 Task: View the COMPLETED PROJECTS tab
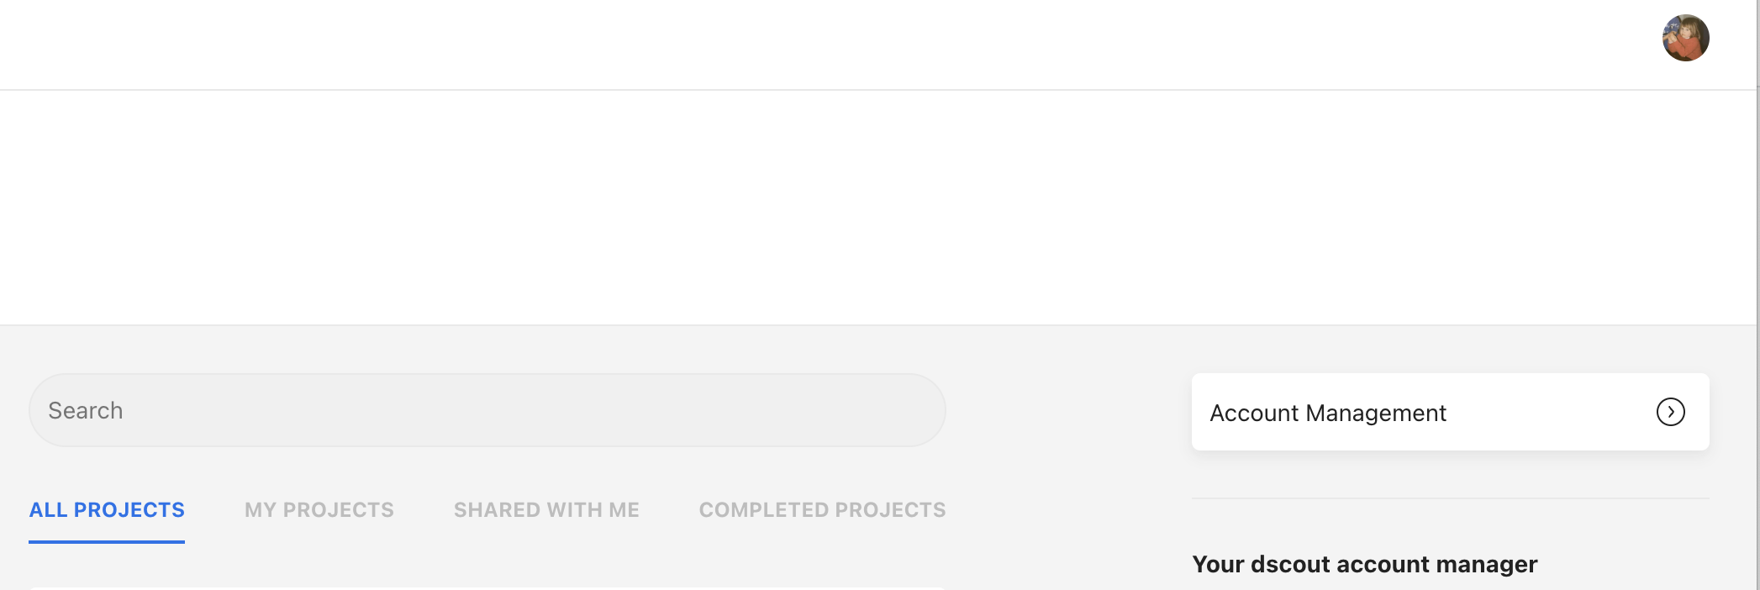click(822, 510)
